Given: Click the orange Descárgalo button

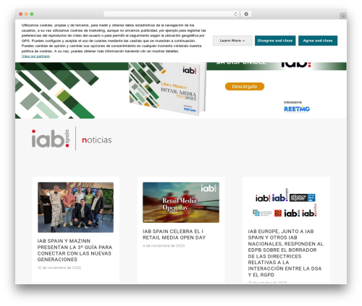Looking at the screenshot, I should 245,86.
